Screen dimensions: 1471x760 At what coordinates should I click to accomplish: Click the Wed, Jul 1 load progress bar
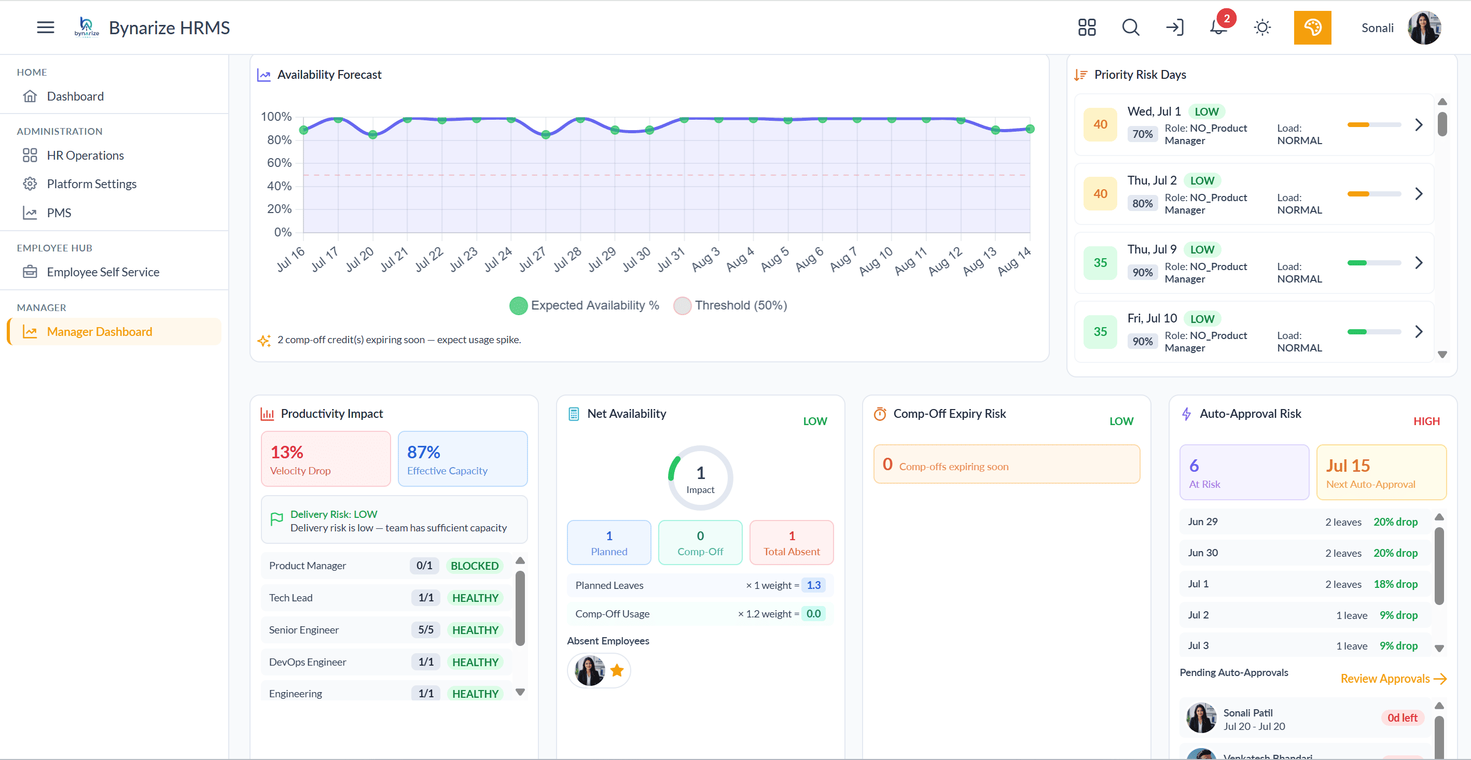click(x=1374, y=124)
